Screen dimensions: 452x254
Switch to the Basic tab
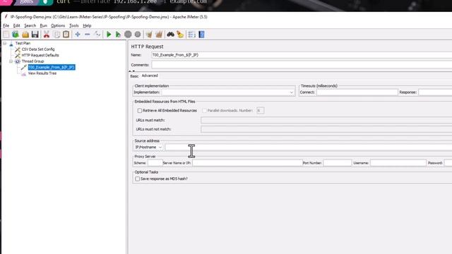coord(134,76)
